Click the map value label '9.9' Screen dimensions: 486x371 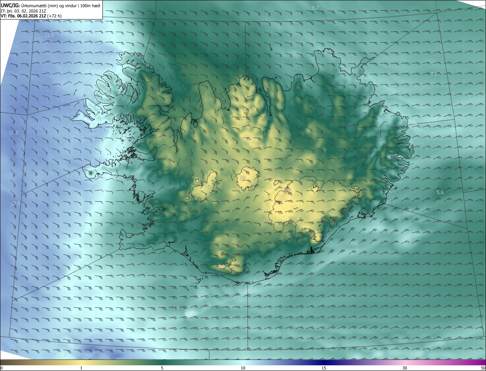tap(191, 314)
